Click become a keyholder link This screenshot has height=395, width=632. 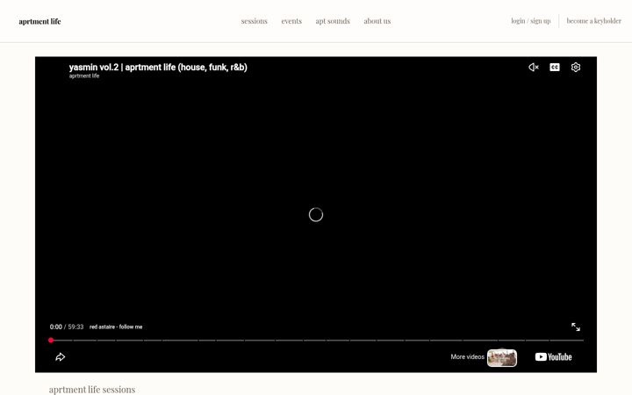pos(593,21)
